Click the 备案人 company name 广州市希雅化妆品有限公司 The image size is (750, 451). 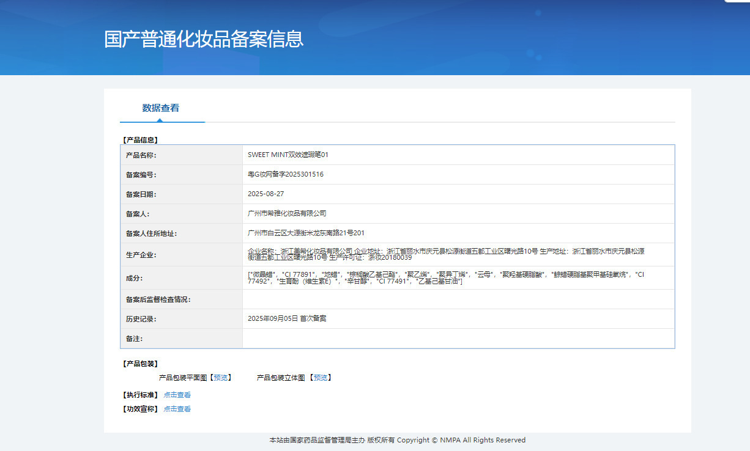click(x=287, y=214)
